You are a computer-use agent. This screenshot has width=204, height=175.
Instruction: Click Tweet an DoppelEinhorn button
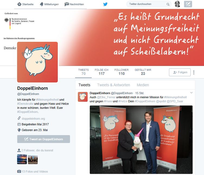pyautogui.click(x=44, y=139)
